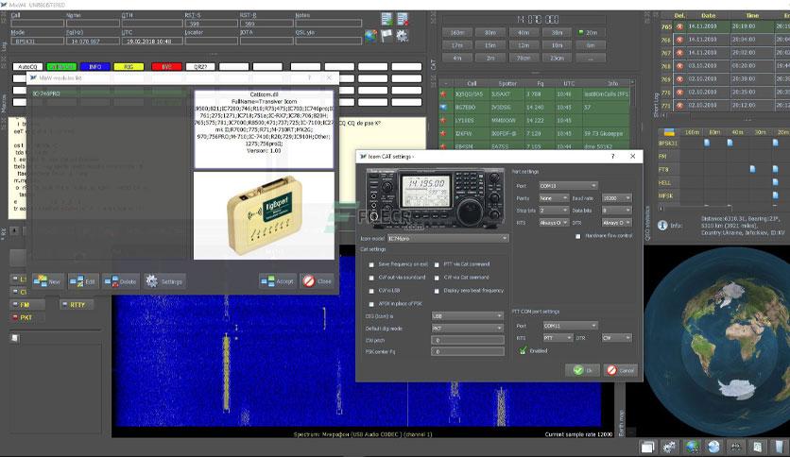Select the 70cm band button
The width and height of the screenshot is (790, 457).
pos(524,58)
